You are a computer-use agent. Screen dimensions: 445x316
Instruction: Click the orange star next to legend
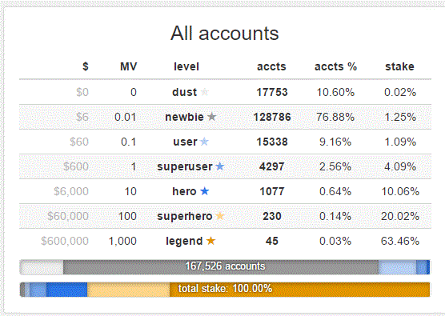coord(210,241)
